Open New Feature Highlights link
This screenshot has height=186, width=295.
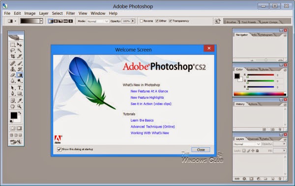point(147,98)
